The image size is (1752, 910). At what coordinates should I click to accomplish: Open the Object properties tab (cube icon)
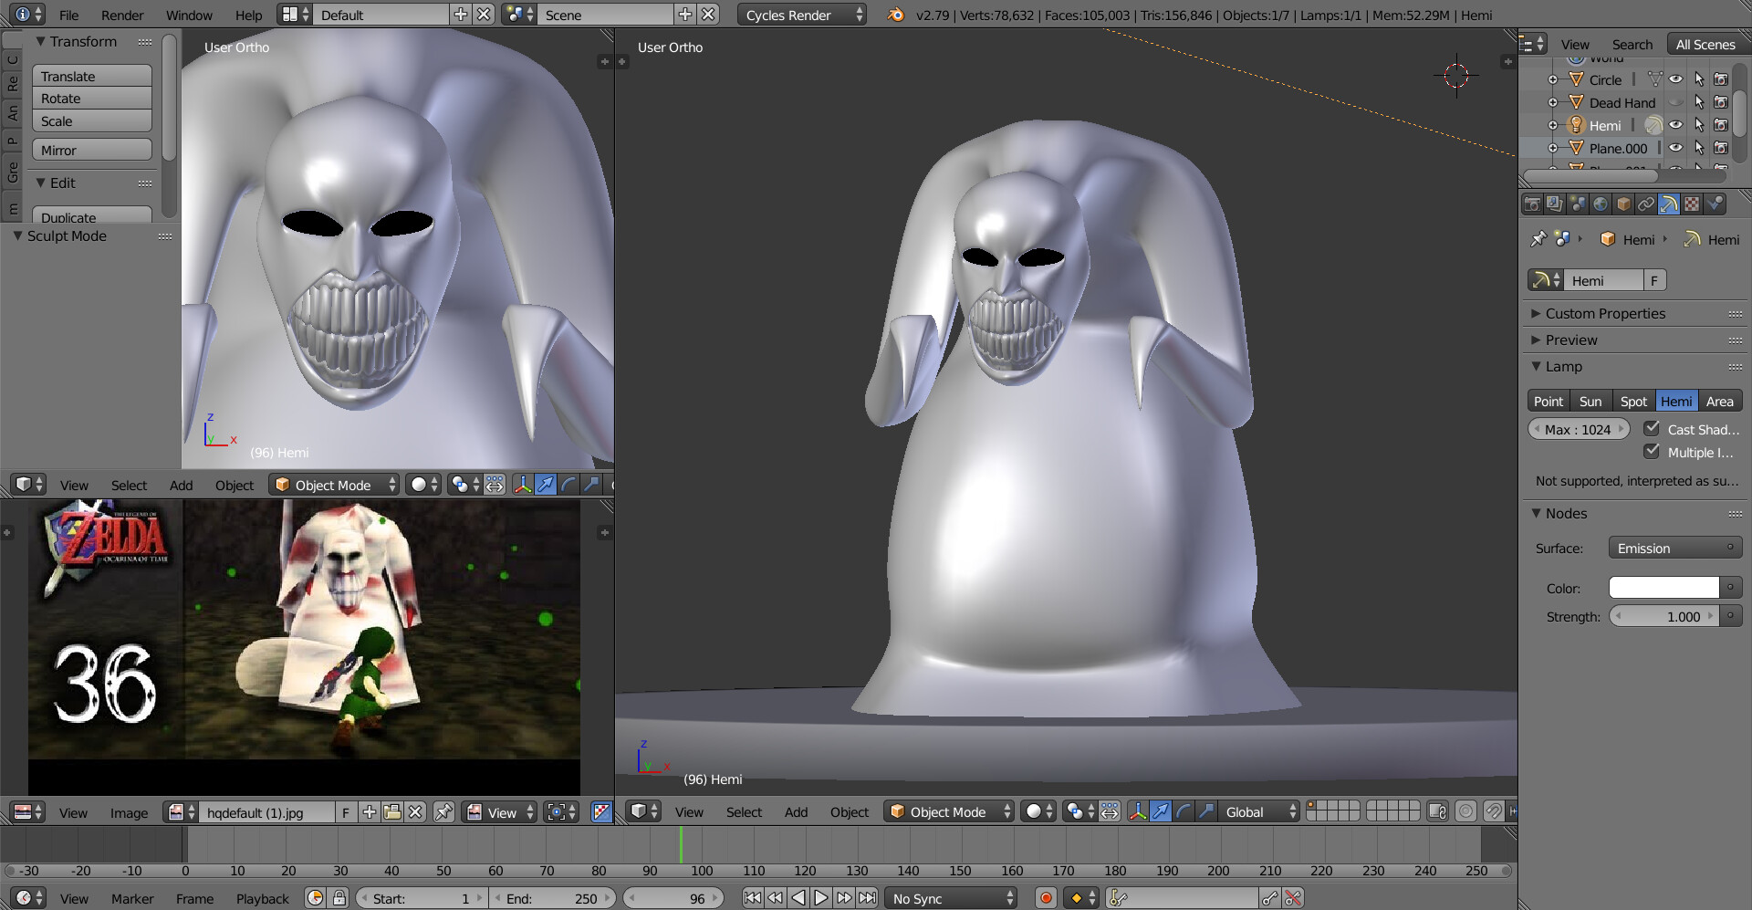pyautogui.click(x=1622, y=204)
